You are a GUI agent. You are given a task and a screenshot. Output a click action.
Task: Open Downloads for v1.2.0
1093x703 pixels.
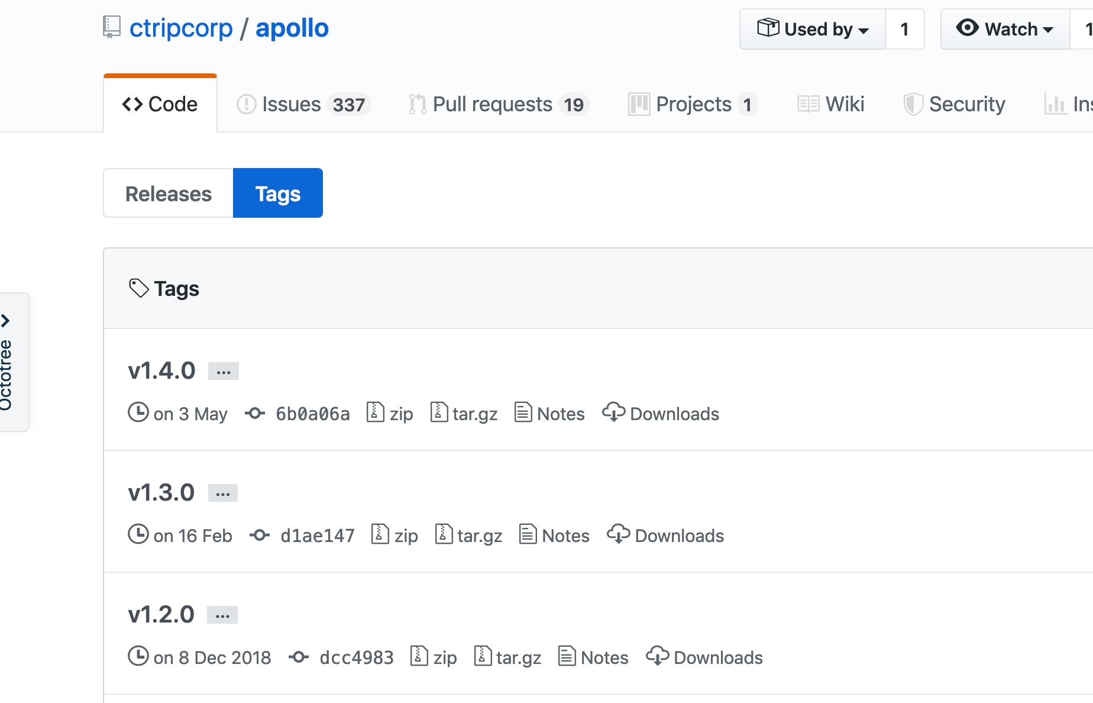(x=719, y=657)
